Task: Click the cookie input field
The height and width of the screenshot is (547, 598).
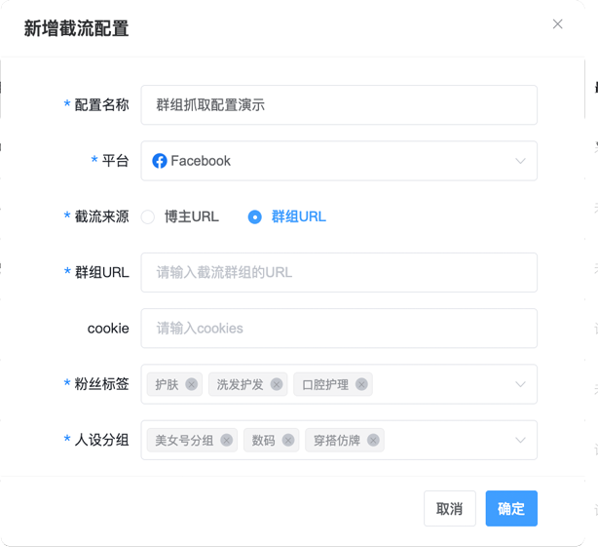Action: pos(339,329)
